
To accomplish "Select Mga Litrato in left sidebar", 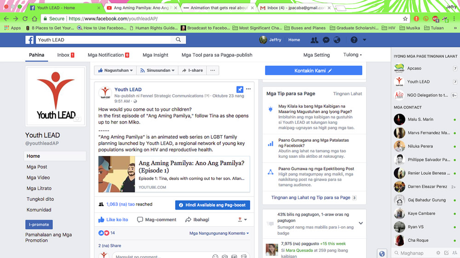I will (39, 188).
